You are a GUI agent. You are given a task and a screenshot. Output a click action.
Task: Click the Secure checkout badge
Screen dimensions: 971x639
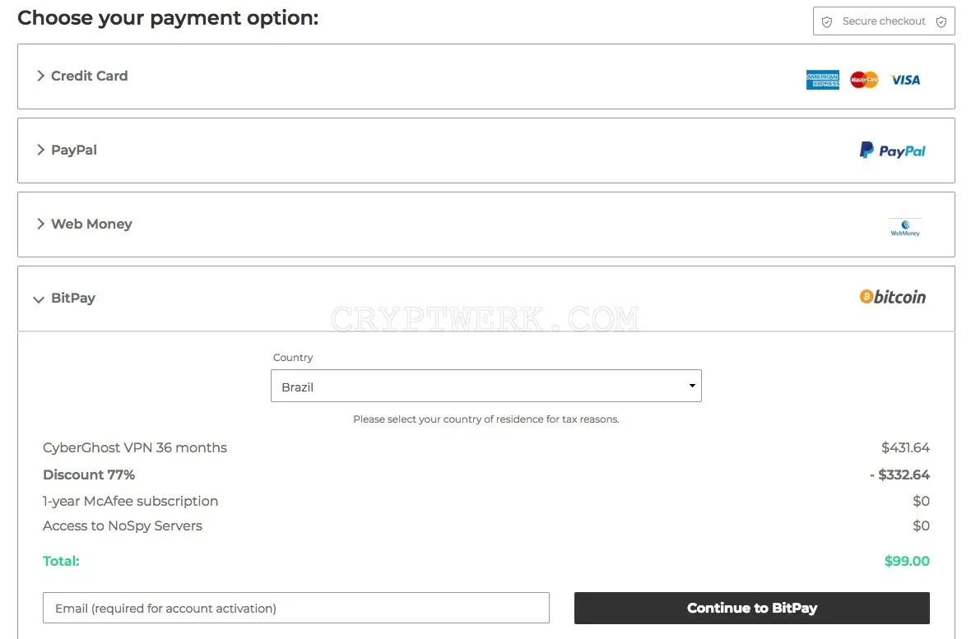884,21
